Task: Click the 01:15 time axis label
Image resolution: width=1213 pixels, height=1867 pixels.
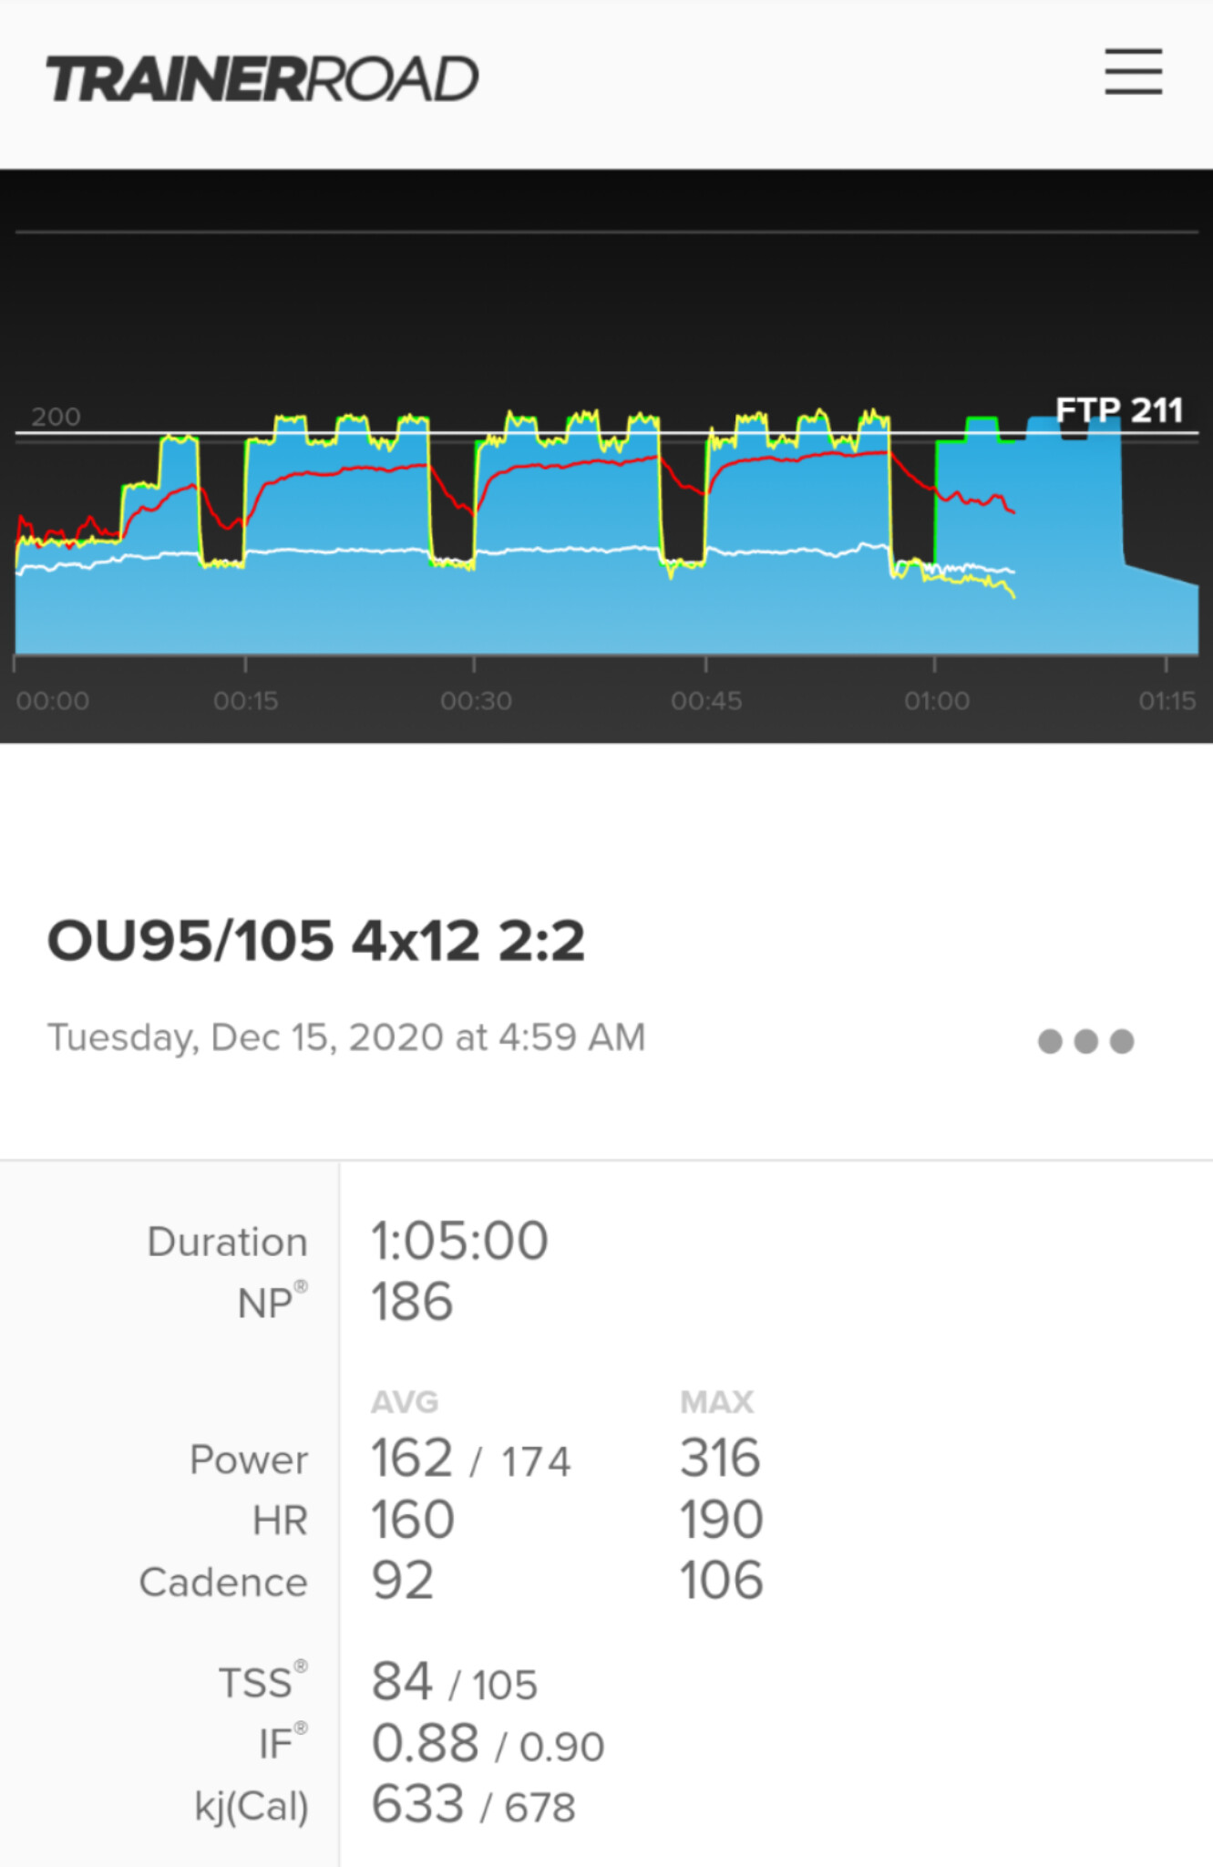Action: (1167, 701)
